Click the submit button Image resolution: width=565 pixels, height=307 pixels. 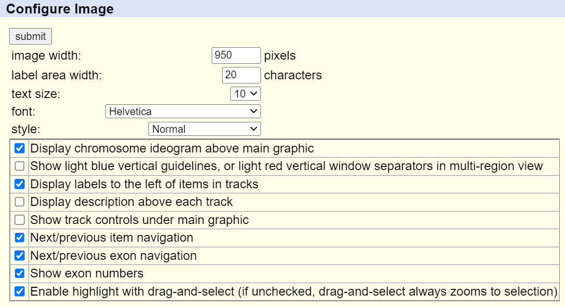point(31,36)
